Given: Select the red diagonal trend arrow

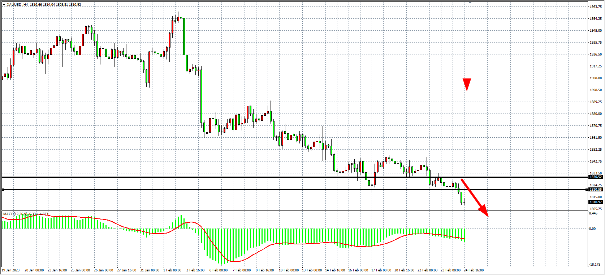Looking at the screenshot, I should point(474,197).
